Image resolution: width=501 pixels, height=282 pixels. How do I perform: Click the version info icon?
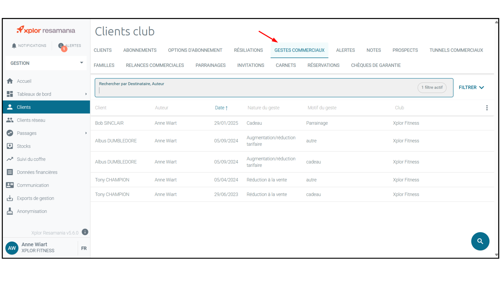(x=85, y=232)
